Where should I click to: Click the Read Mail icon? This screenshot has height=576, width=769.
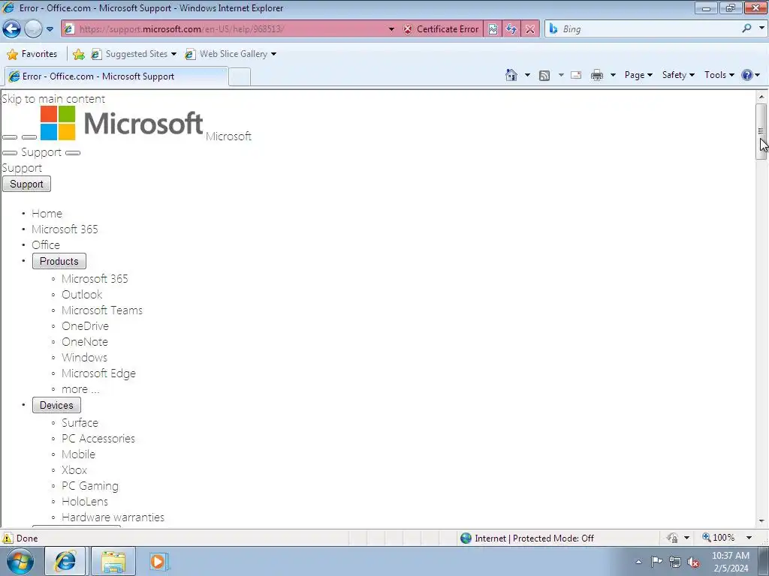tap(576, 75)
